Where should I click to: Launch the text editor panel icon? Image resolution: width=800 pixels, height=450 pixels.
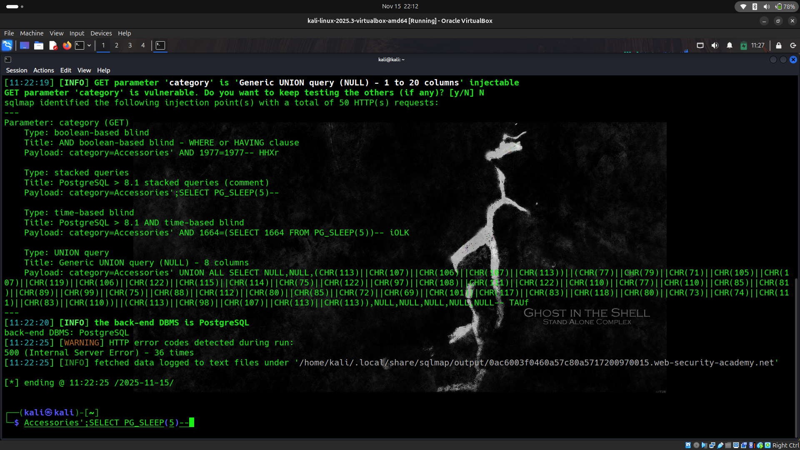coord(53,45)
